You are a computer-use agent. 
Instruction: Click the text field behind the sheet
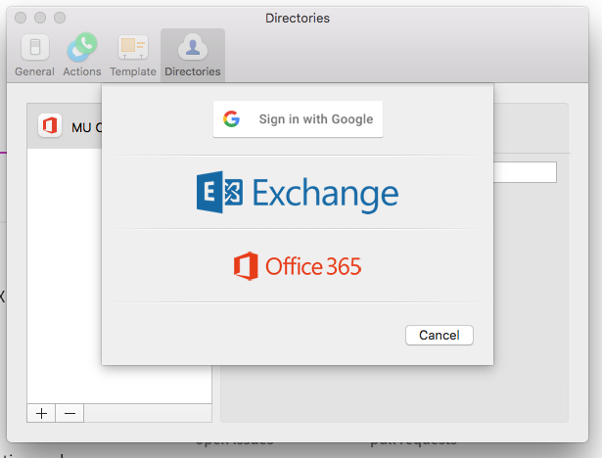(525, 172)
